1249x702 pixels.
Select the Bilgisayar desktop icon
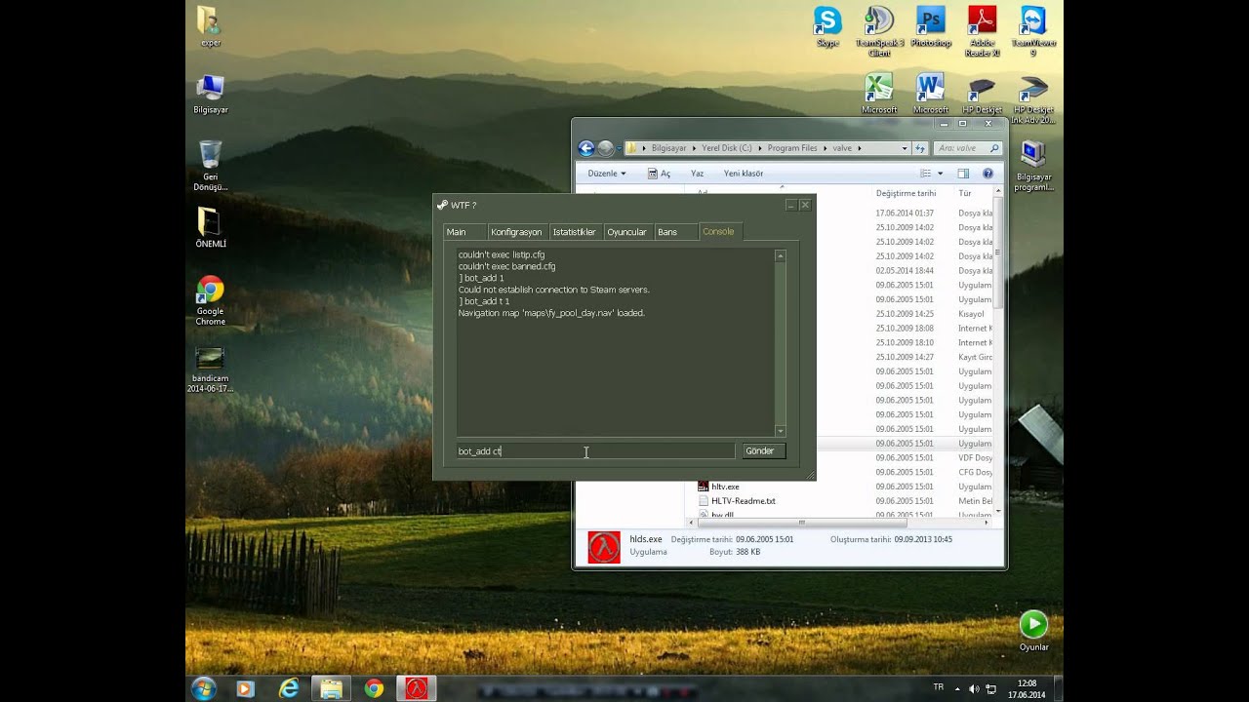point(210,94)
